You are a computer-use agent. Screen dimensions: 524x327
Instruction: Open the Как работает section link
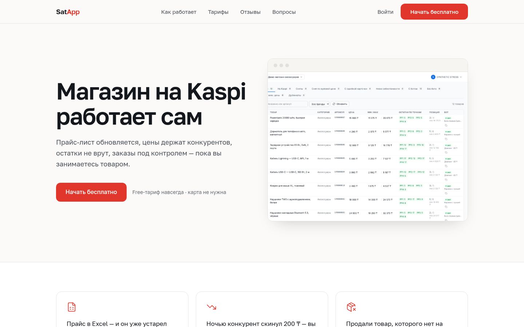[x=179, y=12]
